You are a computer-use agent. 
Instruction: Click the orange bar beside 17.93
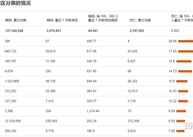(186, 52)
